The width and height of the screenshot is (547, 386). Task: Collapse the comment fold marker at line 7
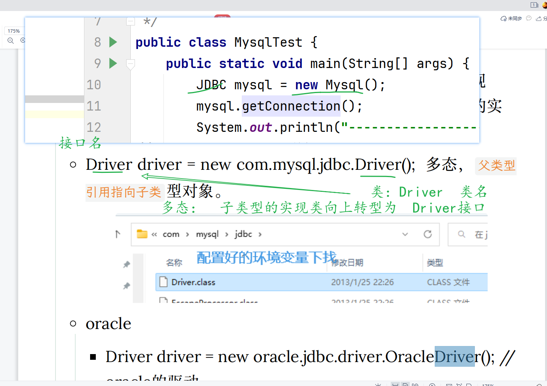tap(130, 22)
